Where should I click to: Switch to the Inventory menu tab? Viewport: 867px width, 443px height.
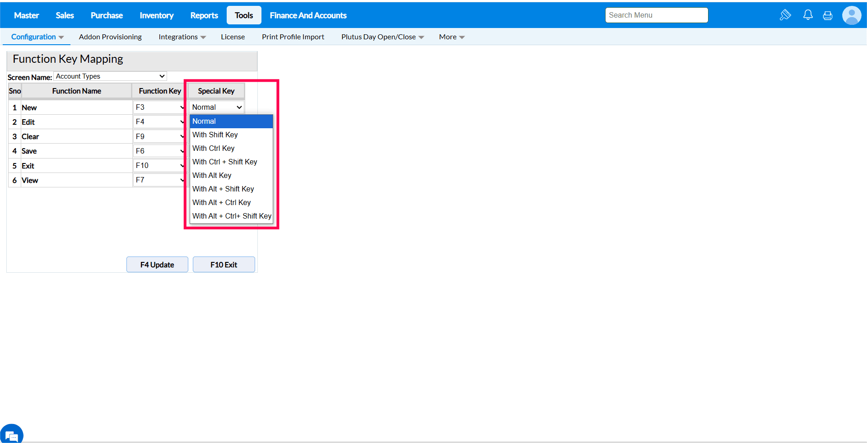pos(157,15)
